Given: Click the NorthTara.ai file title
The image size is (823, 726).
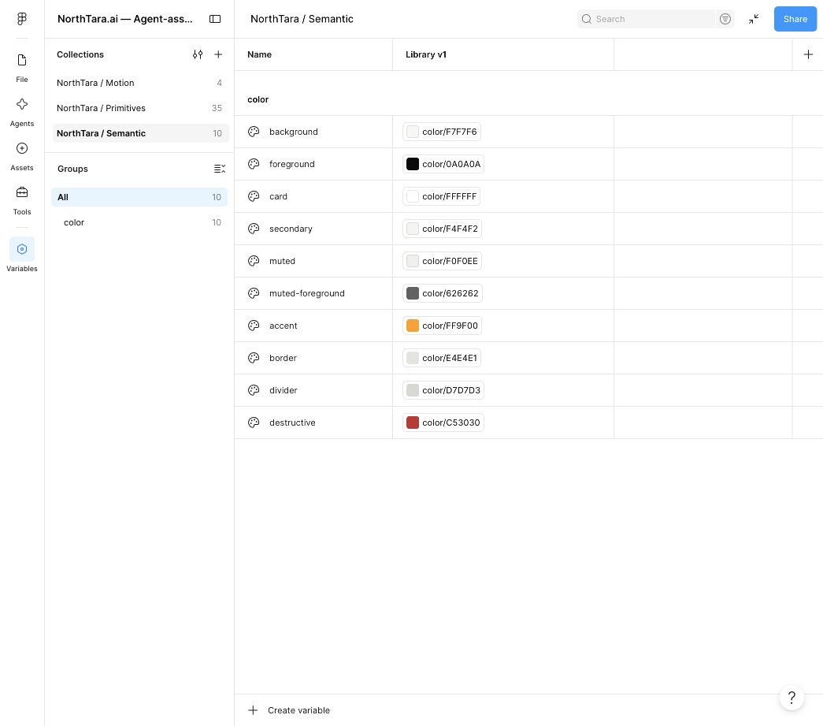Looking at the screenshot, I should pos(125,19).
